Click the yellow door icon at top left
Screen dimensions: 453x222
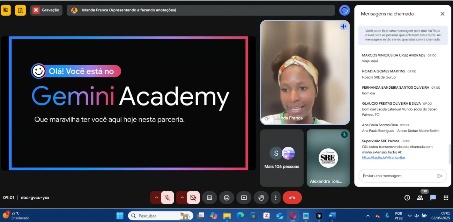click(x=20, y=10)
